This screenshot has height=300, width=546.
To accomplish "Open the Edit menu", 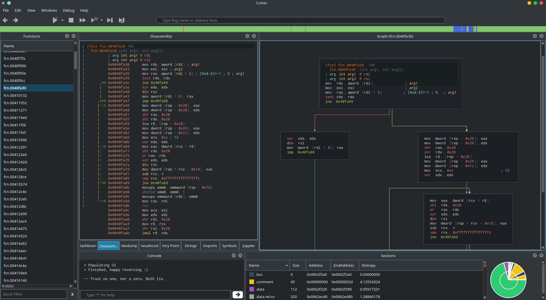I will point(18,10).
